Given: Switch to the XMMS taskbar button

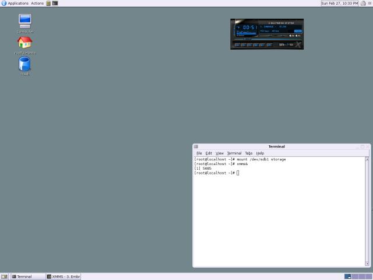Looking at the screenshot, I should coord(64,276).
